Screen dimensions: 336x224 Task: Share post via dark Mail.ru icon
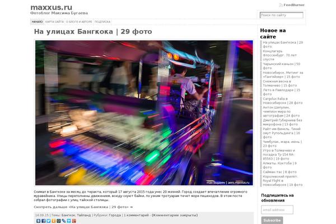click(59, 221)
